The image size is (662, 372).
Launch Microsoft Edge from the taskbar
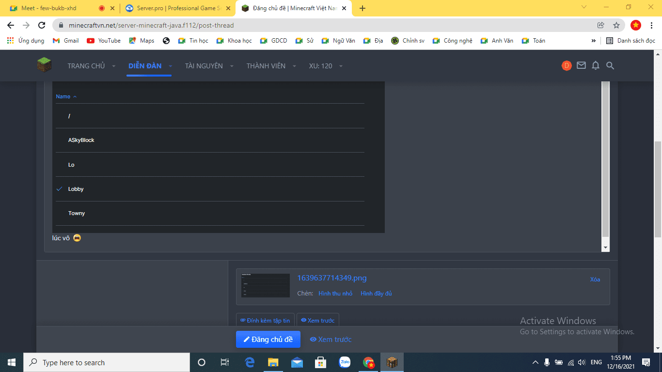tap(250, 362)
